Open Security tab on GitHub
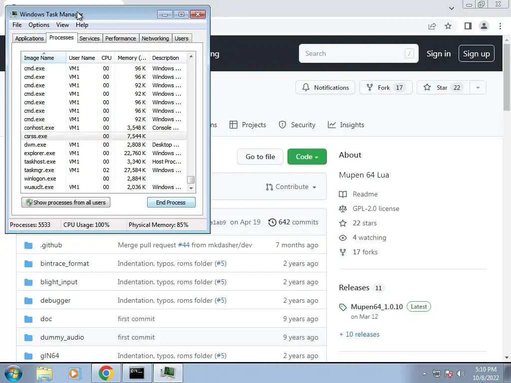 [297, 125]
